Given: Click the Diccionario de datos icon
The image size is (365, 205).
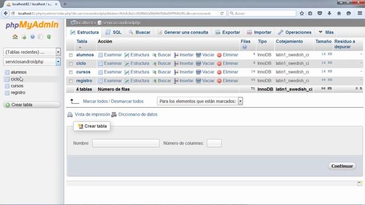Looking at the screenshot, I should (x=114, y=114).
